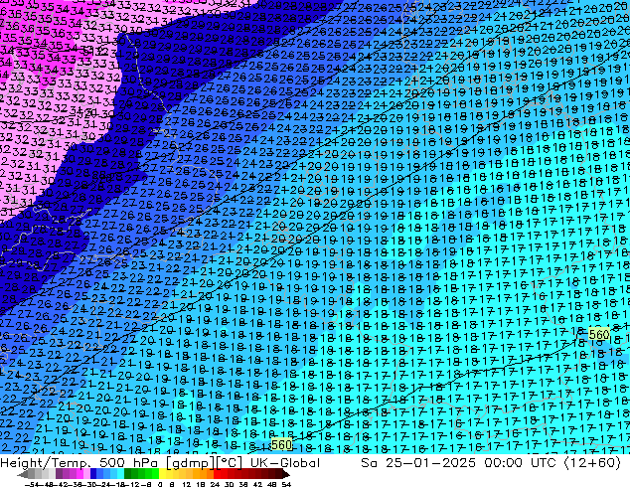The height and width of the screenshot is (487, 630).
Task: Click the dark maroon right arrow end of the scale
Action: pos(286,474)
